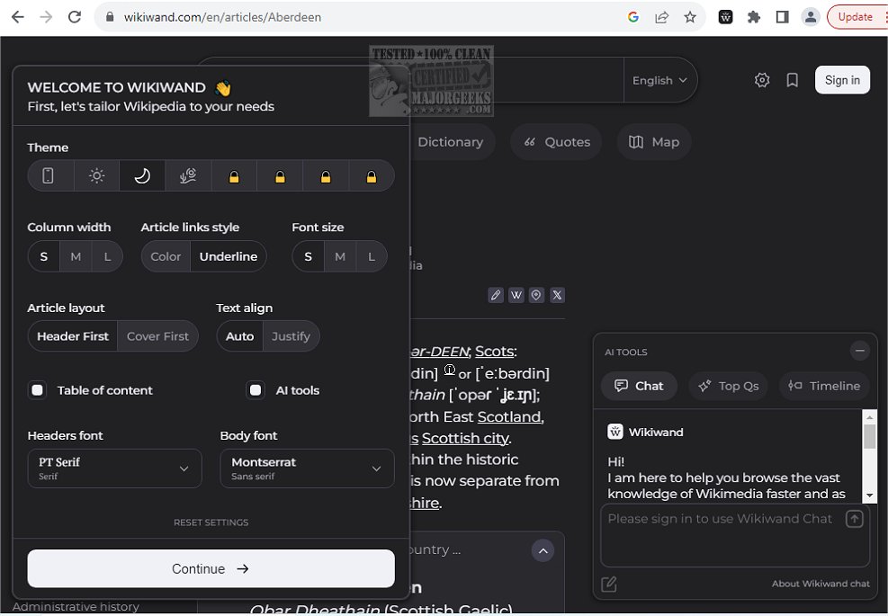
Task: Open Headers font PT Serif dropdown
Action: tap(115, 469)
